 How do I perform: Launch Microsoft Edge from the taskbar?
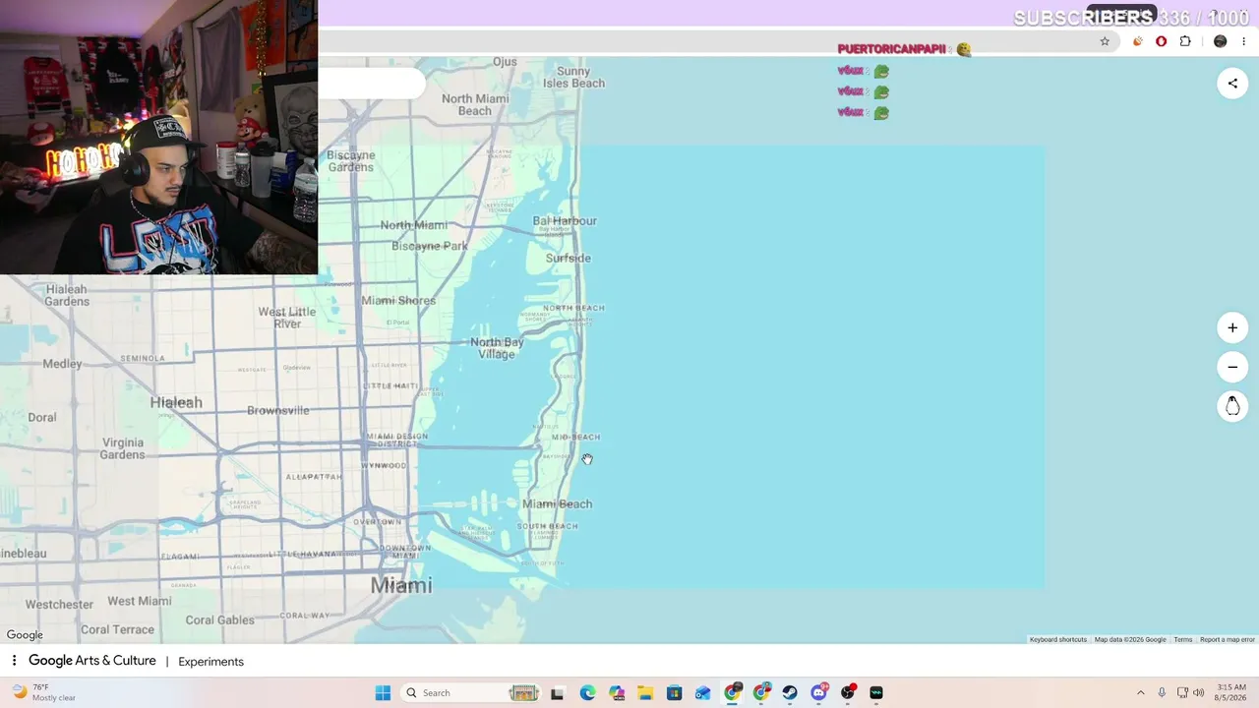tap(587, 693)
